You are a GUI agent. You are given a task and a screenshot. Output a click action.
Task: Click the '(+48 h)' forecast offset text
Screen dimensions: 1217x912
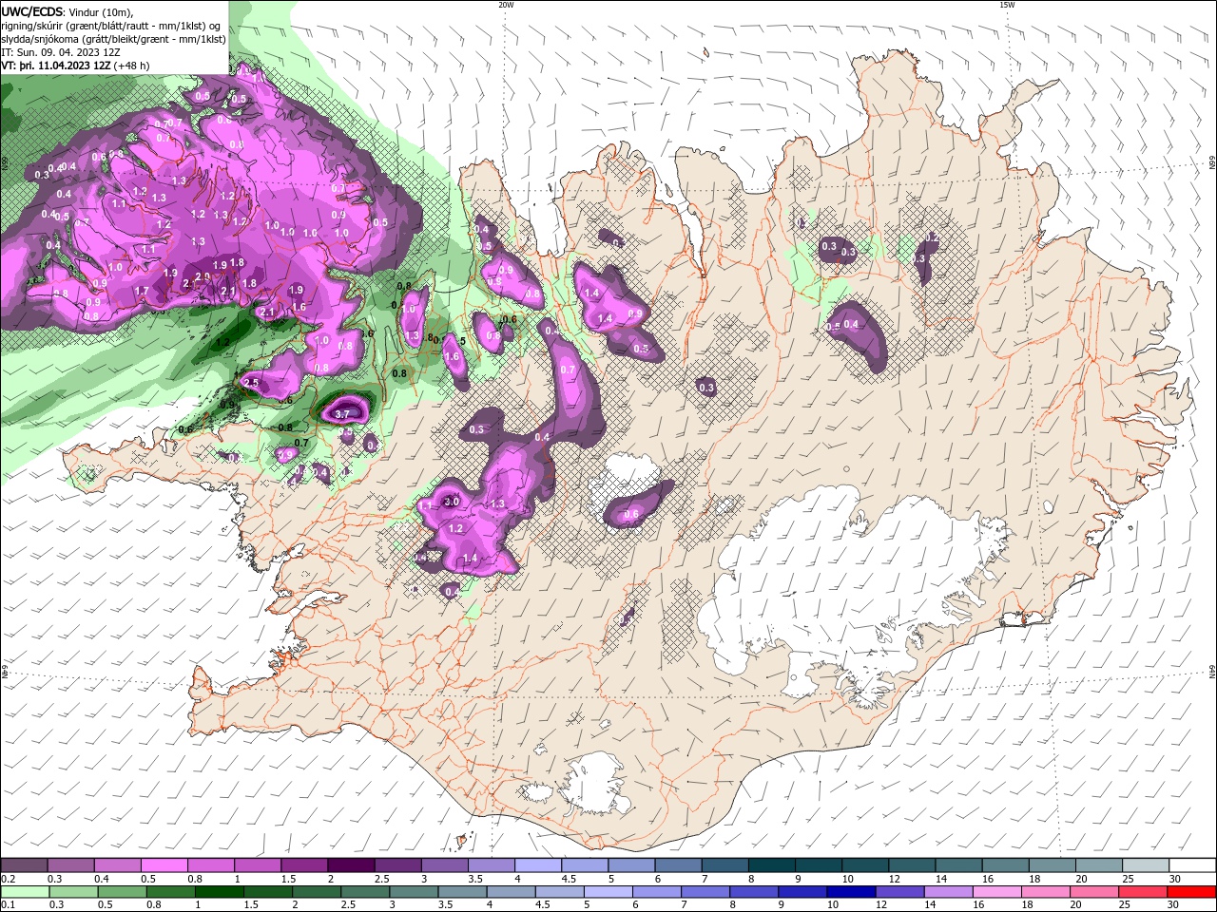click(x=131, y=66)
